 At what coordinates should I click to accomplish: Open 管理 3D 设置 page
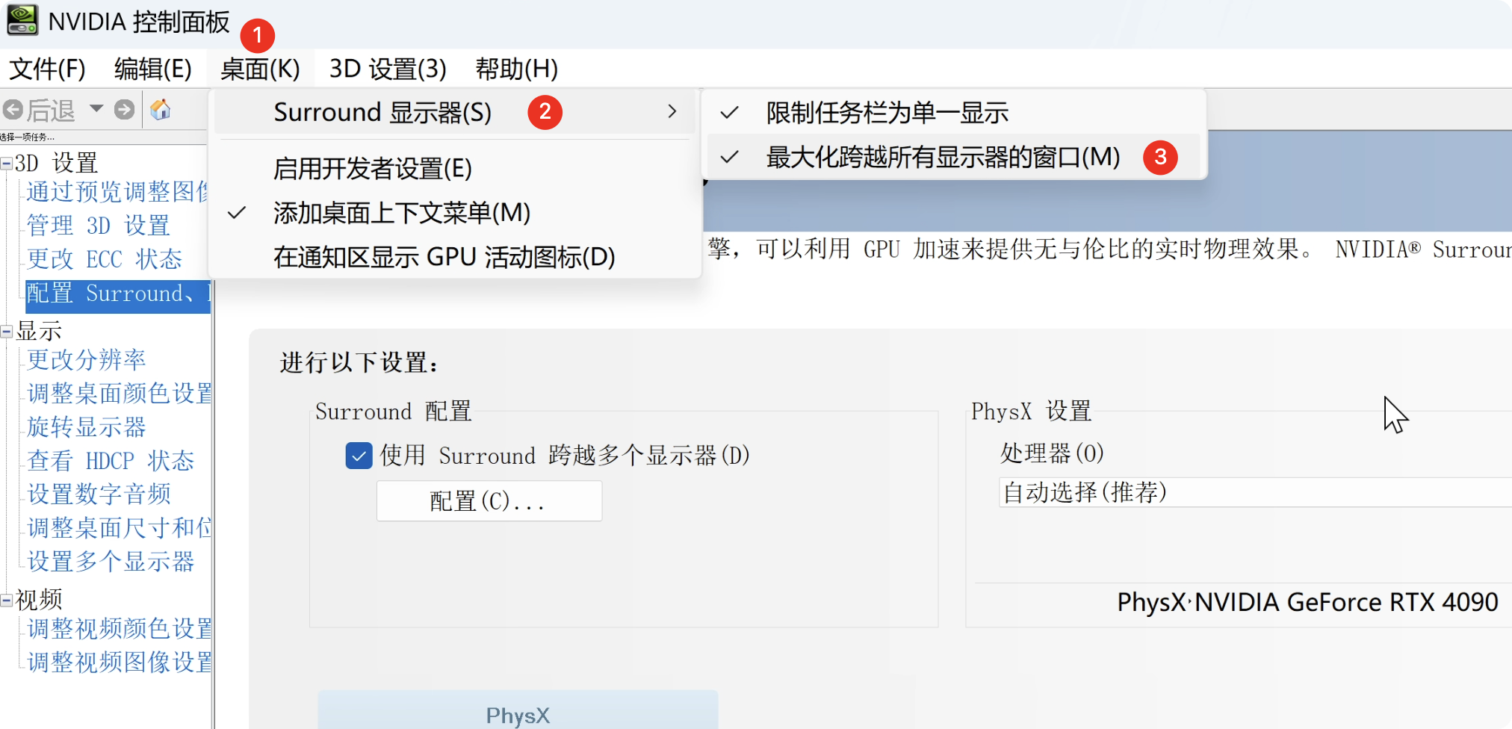pyautogui.click(x=98, y=226)
